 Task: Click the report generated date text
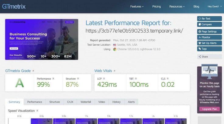tap(134, 40)
